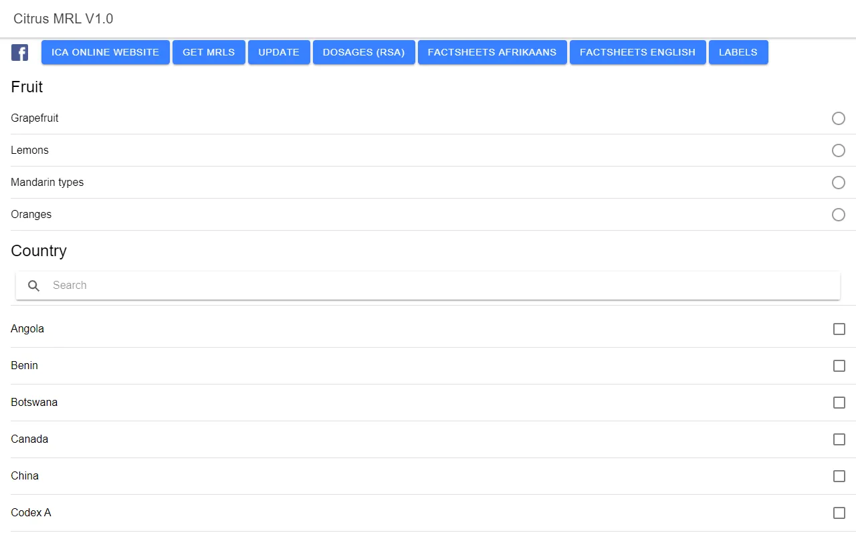Click the Angola country name

point(27,329)
